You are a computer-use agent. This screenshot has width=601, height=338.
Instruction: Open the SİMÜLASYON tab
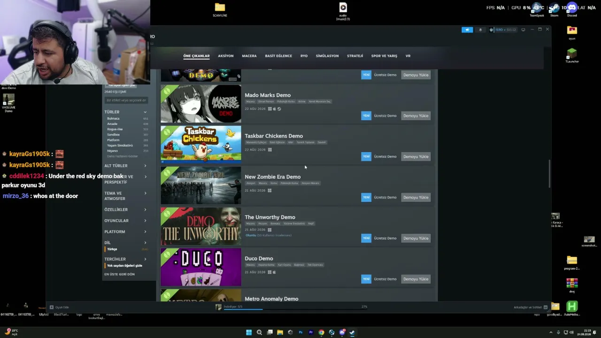pos(327,56)
